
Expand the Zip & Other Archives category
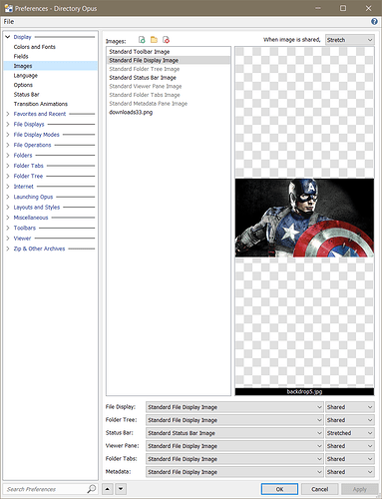[x=8, y=249]
